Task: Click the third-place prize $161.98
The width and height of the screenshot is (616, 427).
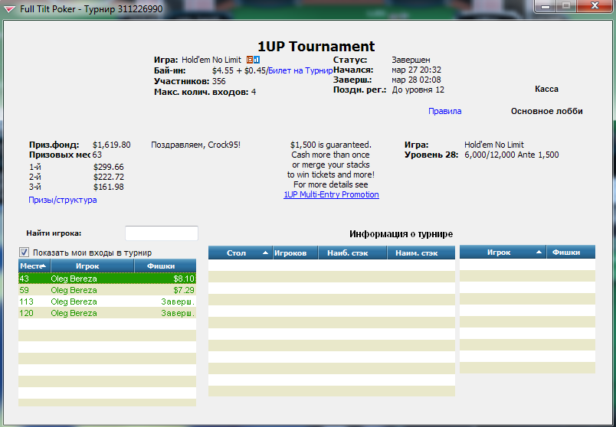Action: [x=109, y=187]
